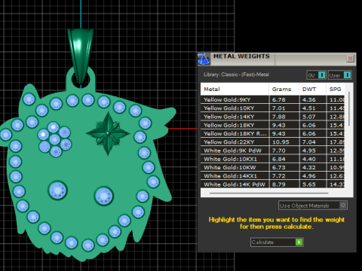
Task: Click grams value 8.79
Action: (279, 184)
